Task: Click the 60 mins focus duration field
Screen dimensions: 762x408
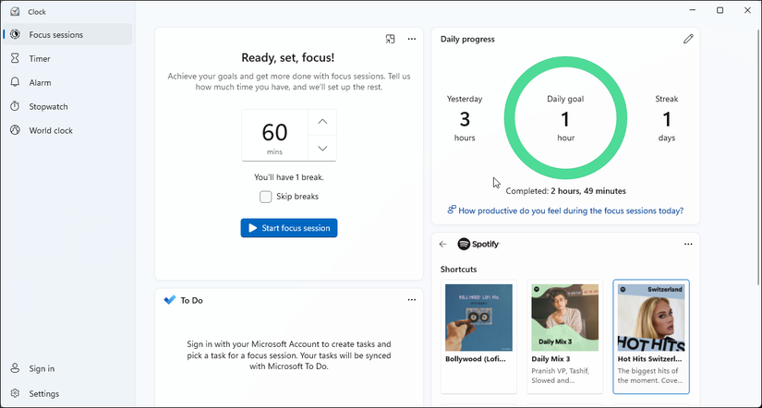Action: point(274,135)
